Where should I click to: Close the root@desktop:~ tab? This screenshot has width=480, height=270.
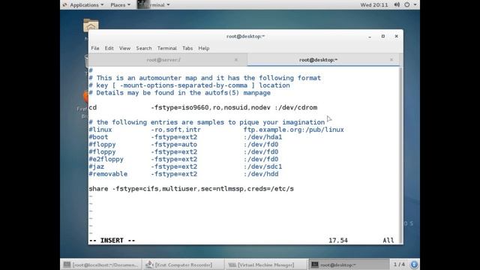(391, 60)
